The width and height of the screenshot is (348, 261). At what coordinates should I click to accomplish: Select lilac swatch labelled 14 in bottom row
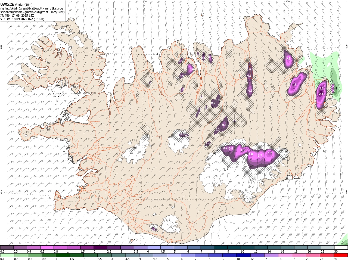point(271,255)
